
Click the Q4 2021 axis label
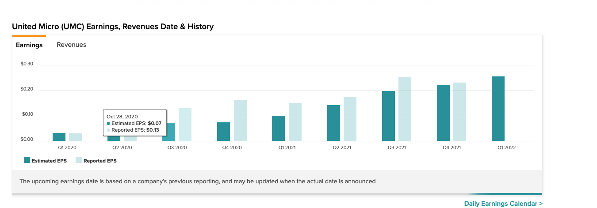click(452, 148)
